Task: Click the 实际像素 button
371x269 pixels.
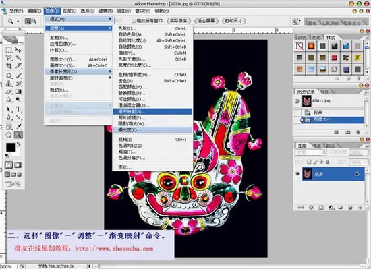Action: click(x=179, y=21)
